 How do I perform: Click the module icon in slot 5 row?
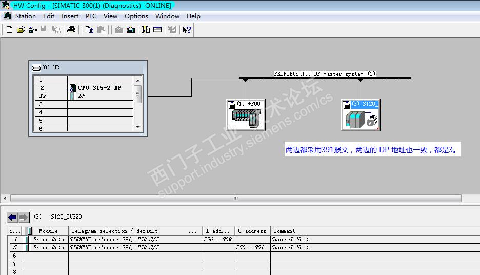(27, 247)
